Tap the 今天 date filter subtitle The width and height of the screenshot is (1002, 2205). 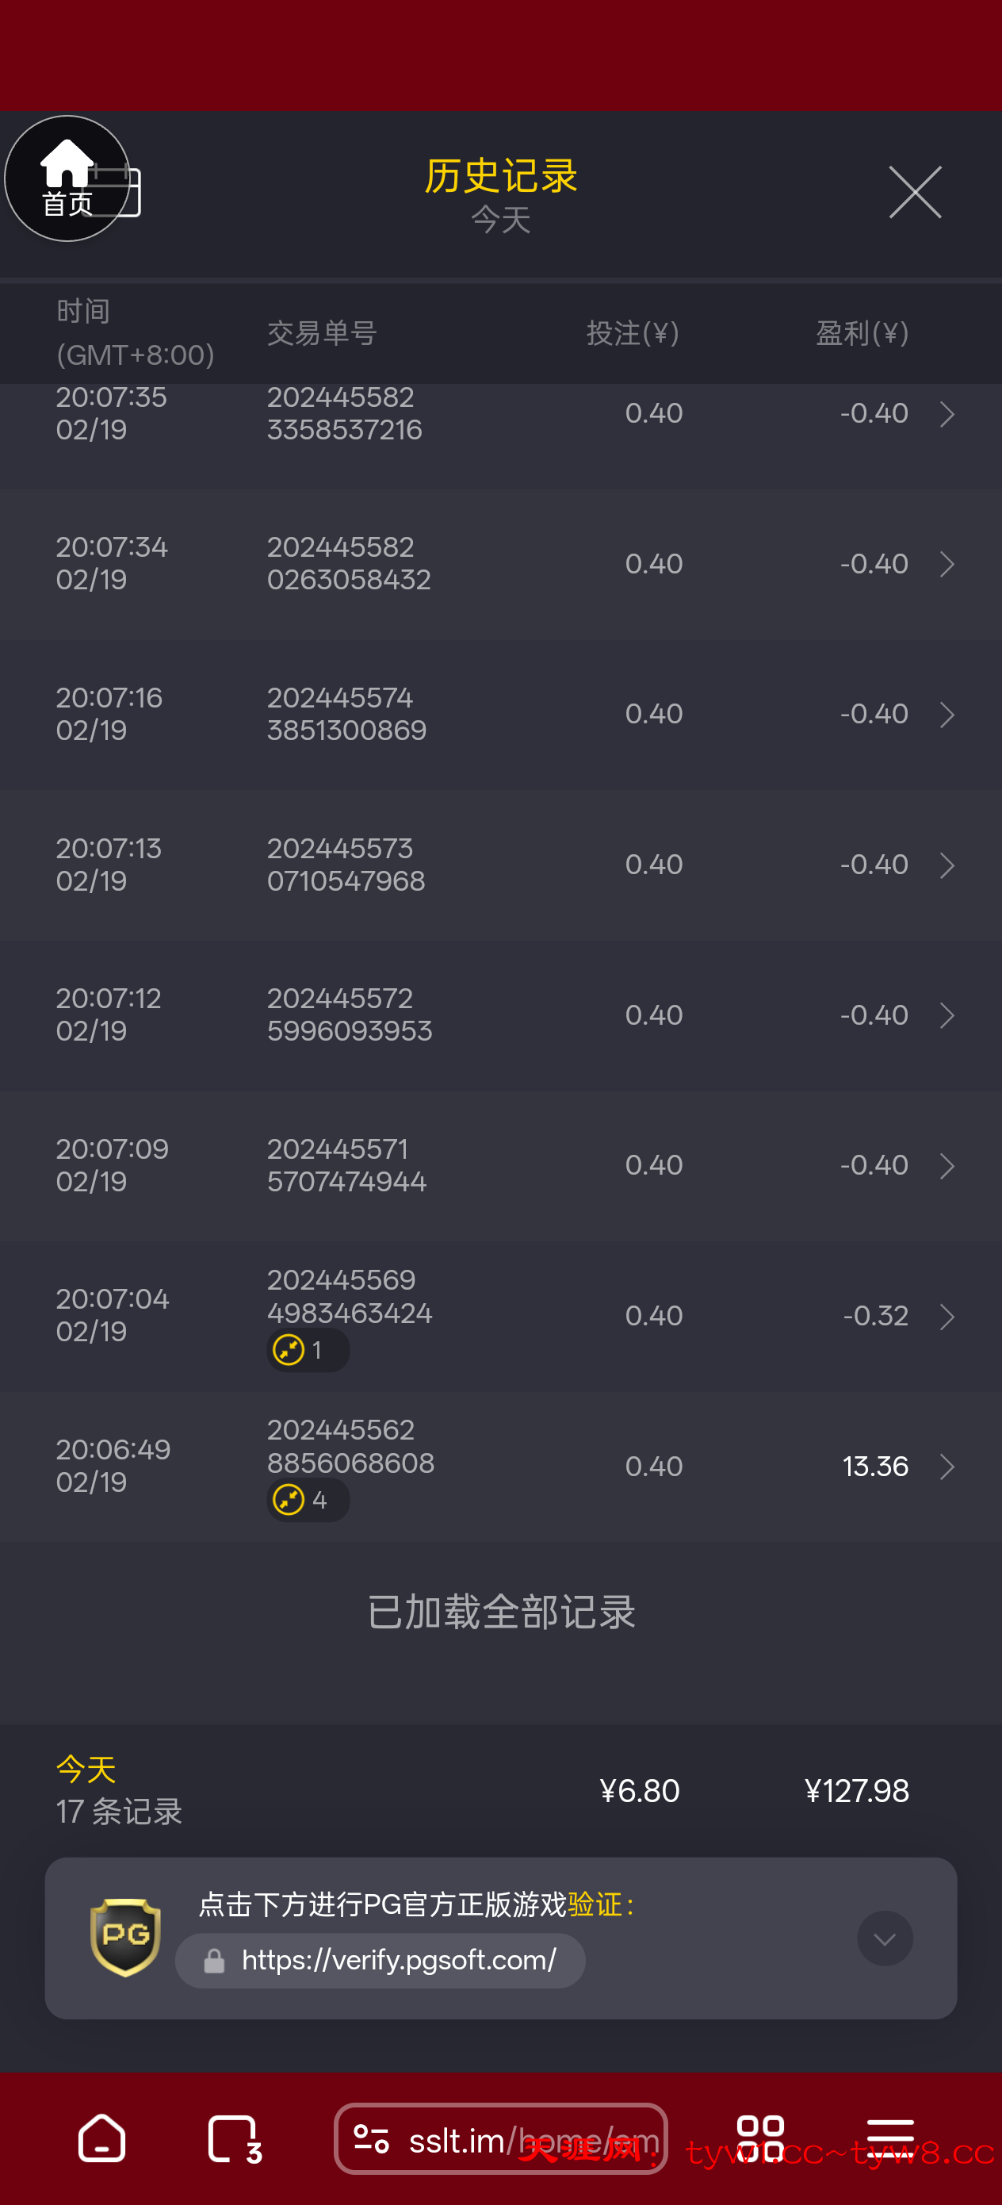click(500, 220)
